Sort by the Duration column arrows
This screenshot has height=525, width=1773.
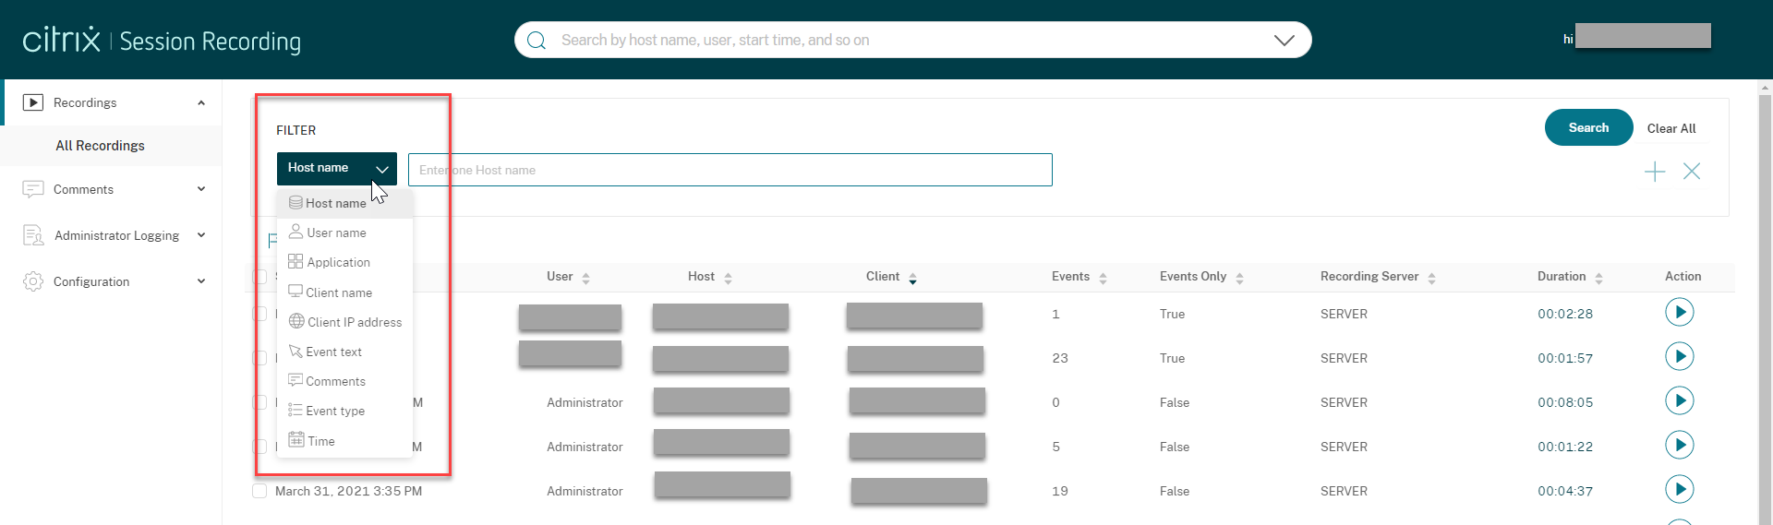1598,278
